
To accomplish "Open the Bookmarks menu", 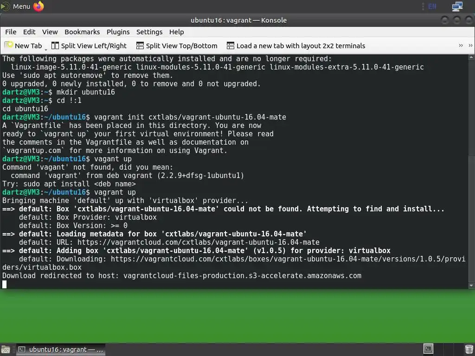I will [x=82, y=32].
